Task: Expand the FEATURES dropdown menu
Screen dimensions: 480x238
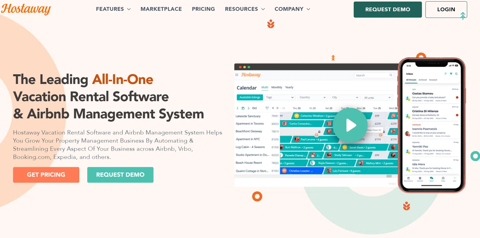Action: click(113, 9)
